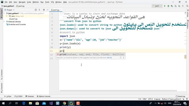Open the Tools menu
The image size is (189, 106).
[47, 2]
